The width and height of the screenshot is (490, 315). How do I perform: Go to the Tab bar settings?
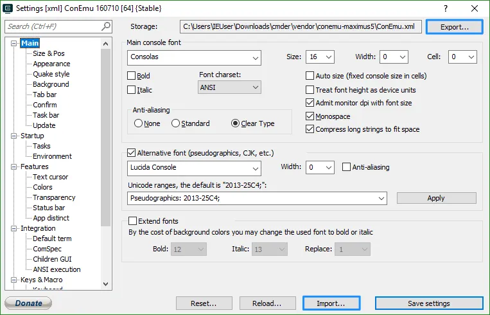click(45, 94)
